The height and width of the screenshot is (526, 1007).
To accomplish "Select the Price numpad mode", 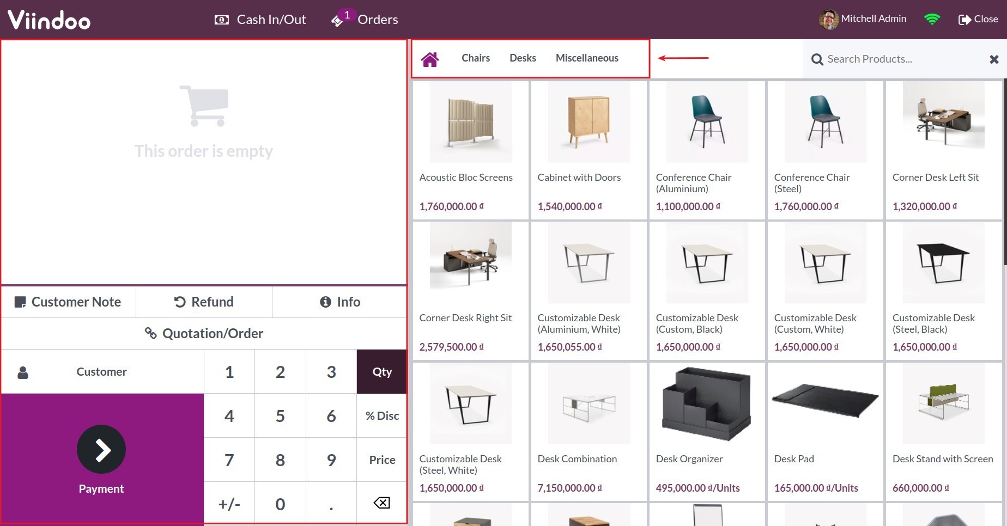I will pos(382,460).
